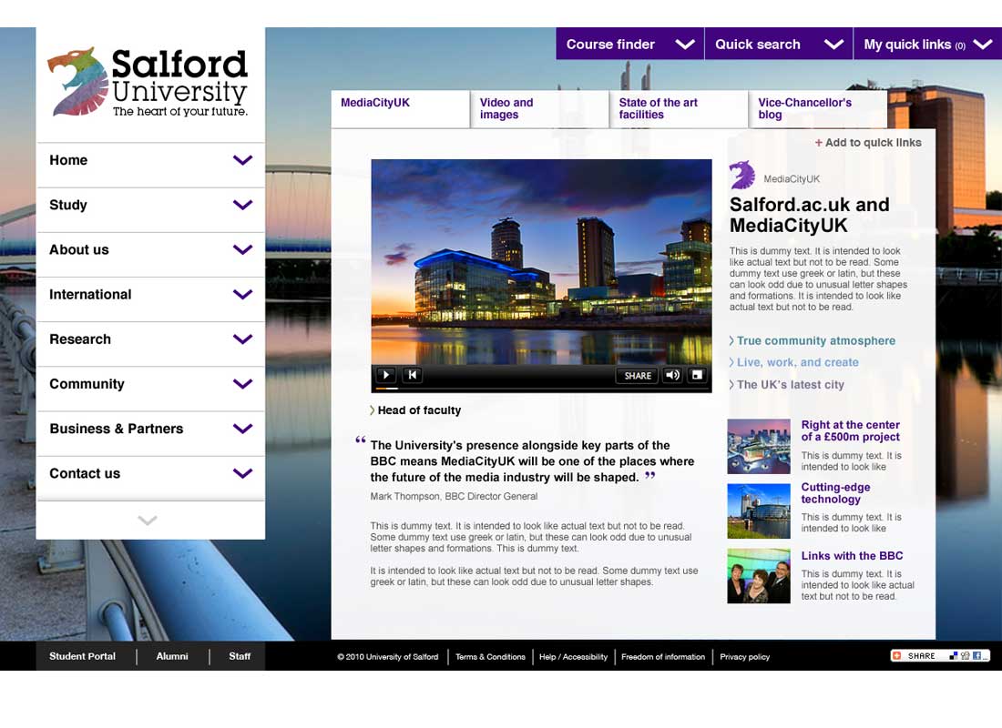Open the Links with the BBC article link
1002x728 pixels.
tap(852, 556)
